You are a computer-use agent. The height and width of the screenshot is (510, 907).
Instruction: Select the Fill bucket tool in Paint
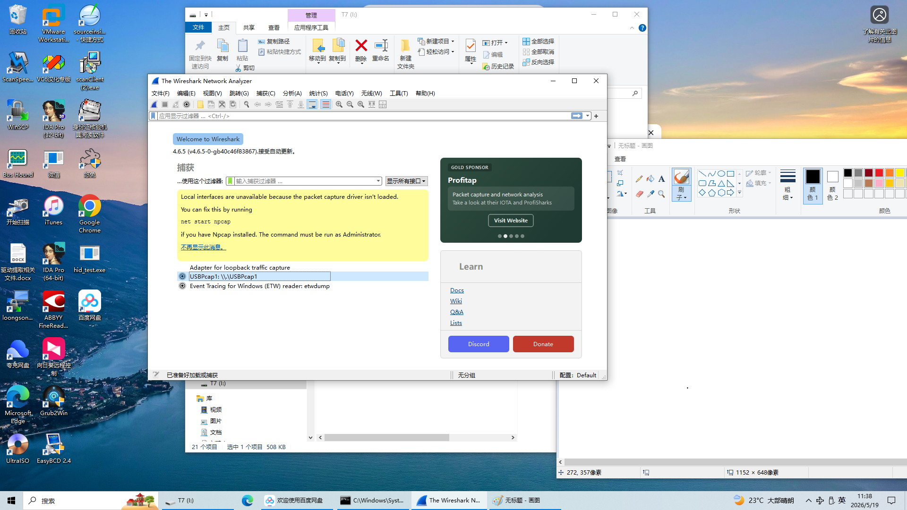coord(650,179)
